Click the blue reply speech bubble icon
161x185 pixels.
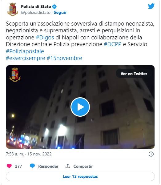coord(32,166)
